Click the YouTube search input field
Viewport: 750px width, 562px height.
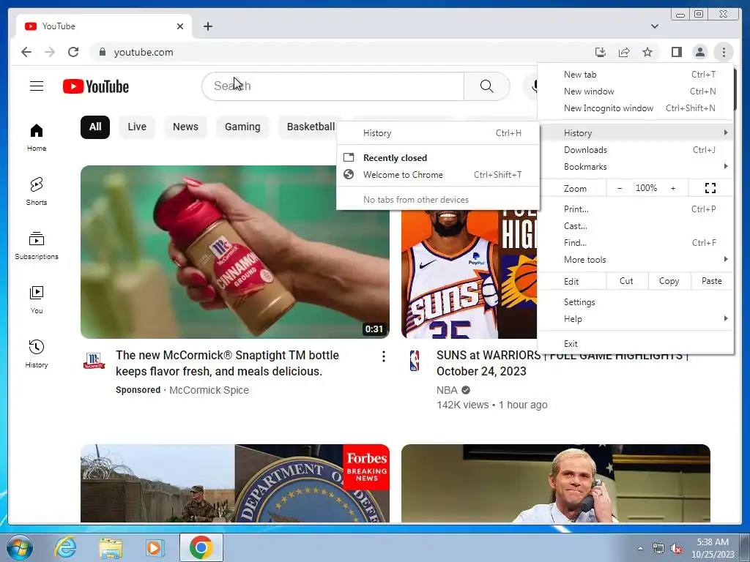click(333, 86)
